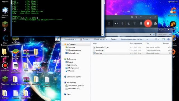Toggle the mouse cursor effect icon in Bandicam
Screen dimensions: 179x101
(x=128, y=24)
